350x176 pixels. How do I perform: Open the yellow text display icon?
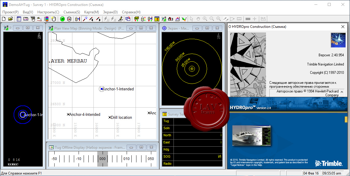tap(157, 19)
